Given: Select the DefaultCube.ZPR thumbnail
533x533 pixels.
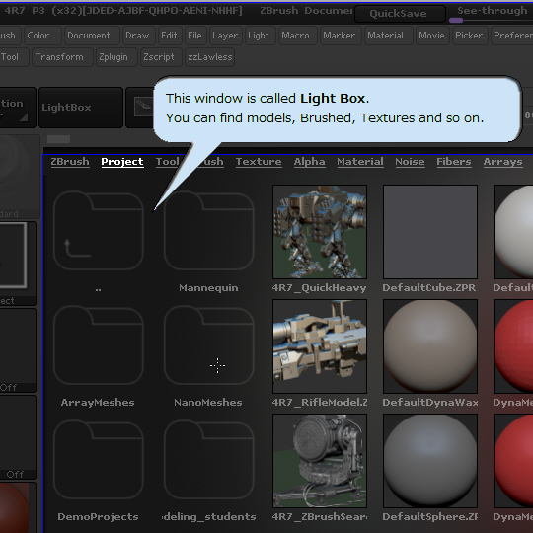Looking at the screenshot, I should coord(430,232).
